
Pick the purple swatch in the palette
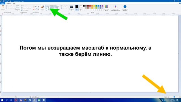click(x=102, y=6)
